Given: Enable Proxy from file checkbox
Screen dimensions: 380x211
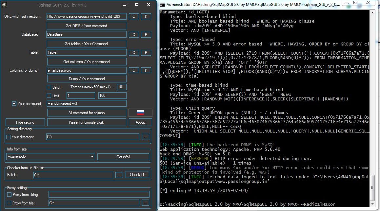Looking at the screenshot, I should (x=9, y=203).
